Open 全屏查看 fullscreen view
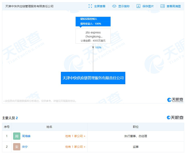This screenshot has width=186, height=153. pos(100,6)
